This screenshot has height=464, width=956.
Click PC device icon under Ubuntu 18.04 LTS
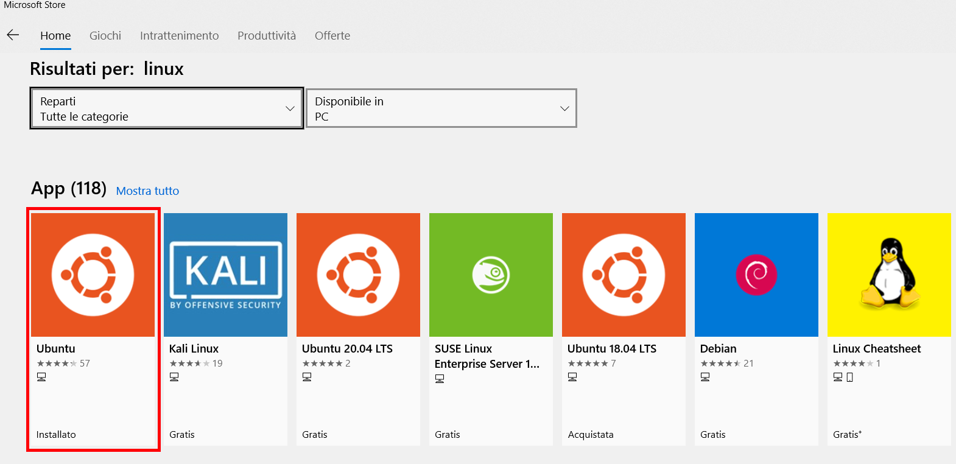coord(572,377)
